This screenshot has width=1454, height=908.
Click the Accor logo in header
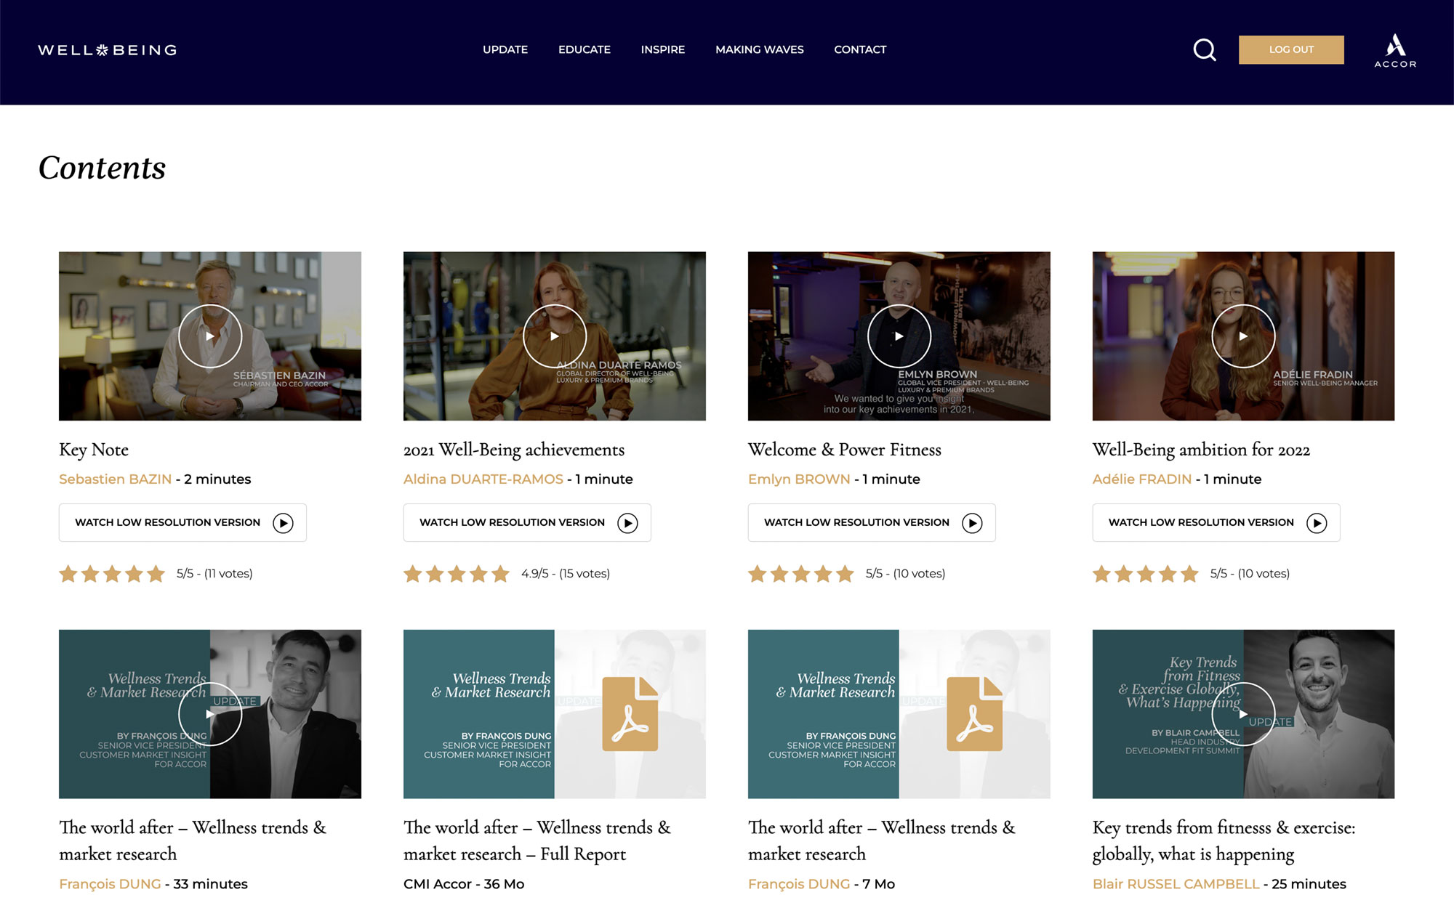pos(1395,50)
